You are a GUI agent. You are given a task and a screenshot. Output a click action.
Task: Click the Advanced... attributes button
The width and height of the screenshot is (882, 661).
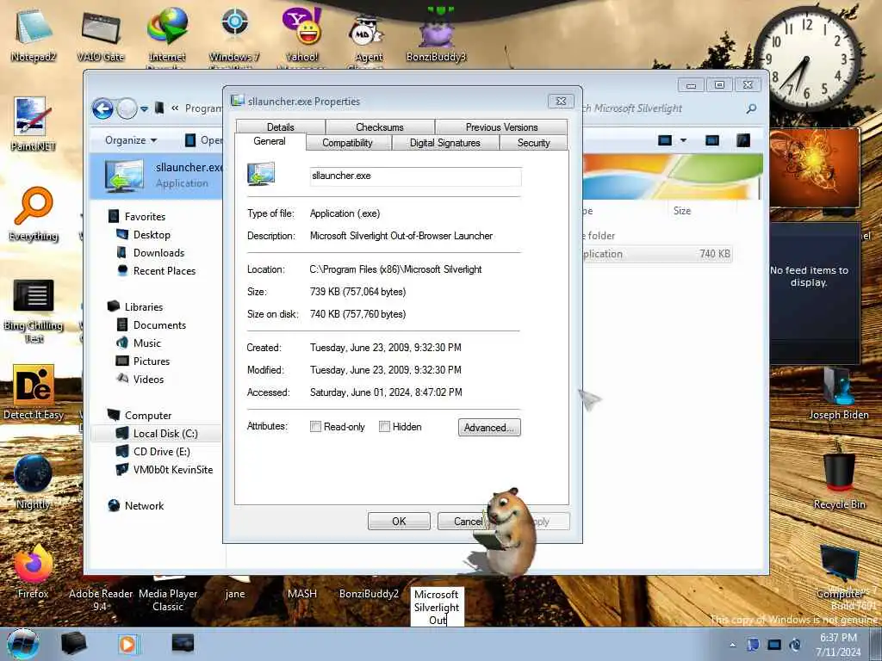[489, 428]
